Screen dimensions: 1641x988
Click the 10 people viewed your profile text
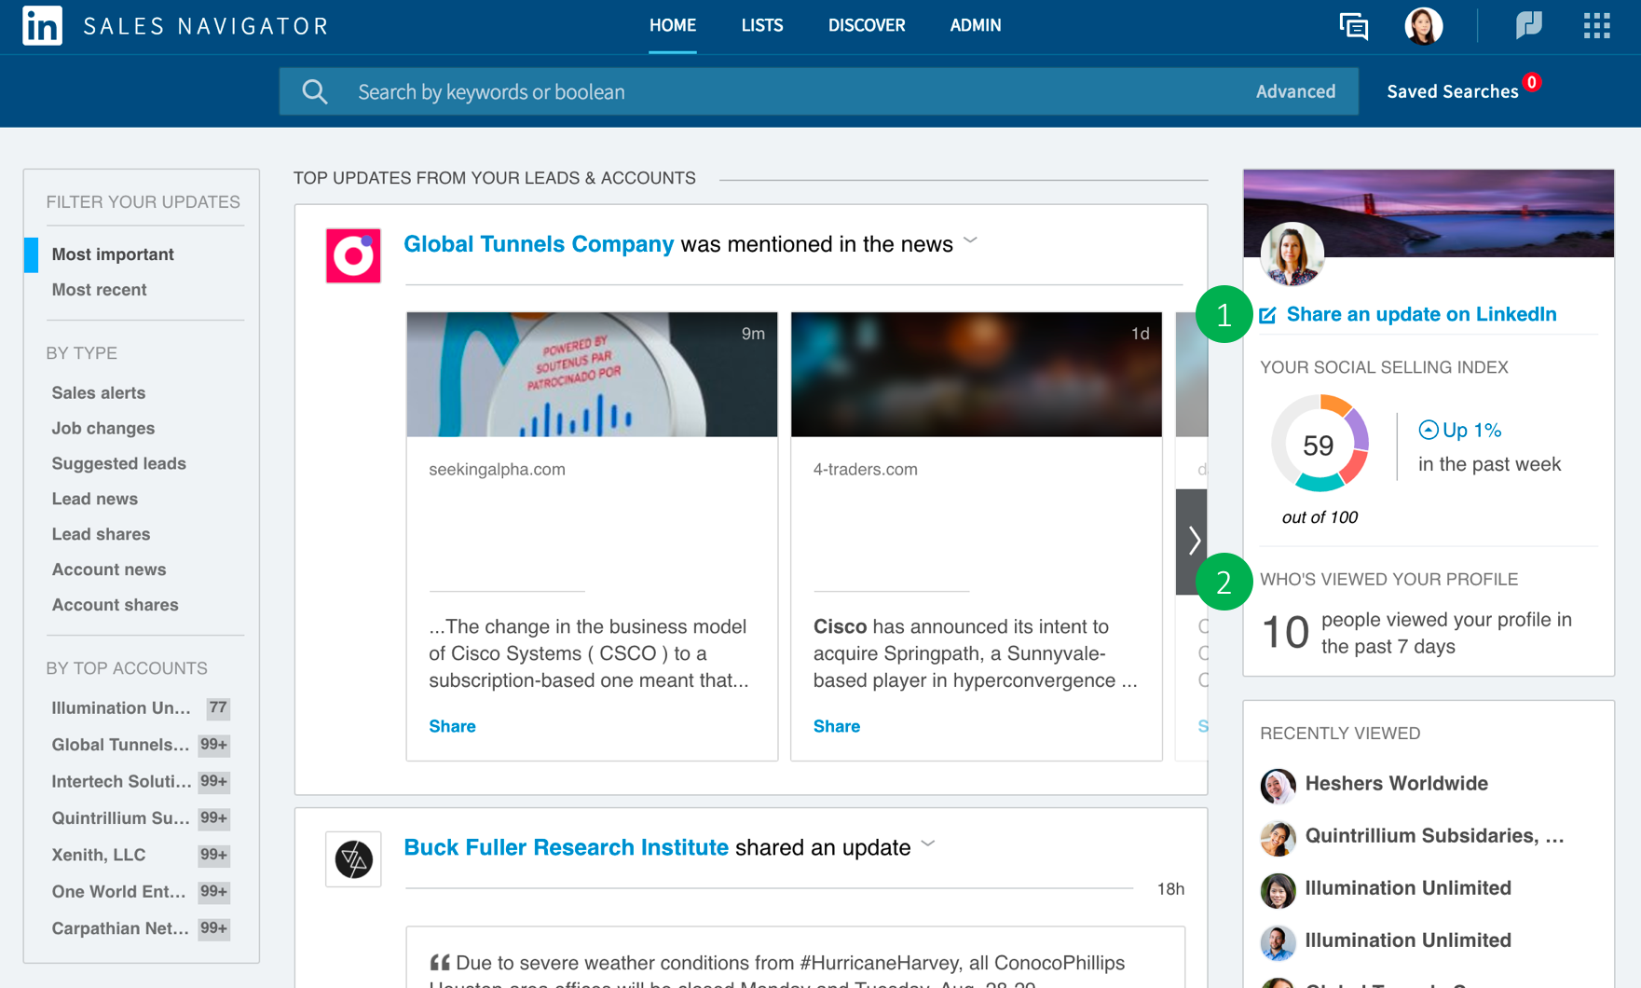coord(1416,632)
